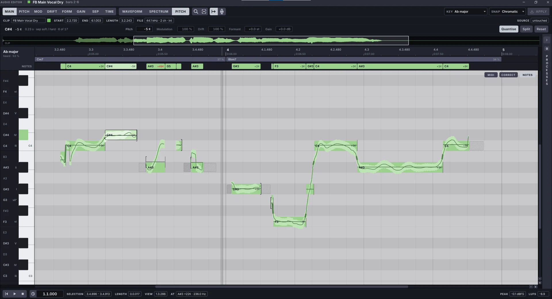The image size is (552, 299).
Task: Open the KEY Ab major dropdown
Action: point(465,11)
